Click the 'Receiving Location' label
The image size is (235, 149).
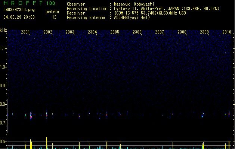87,9
